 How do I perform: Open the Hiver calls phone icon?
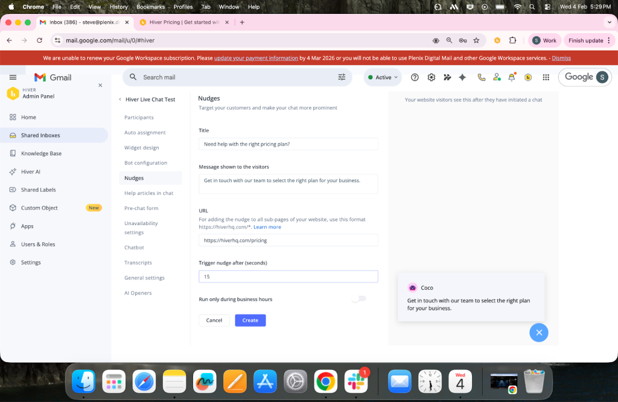point(482,77)
